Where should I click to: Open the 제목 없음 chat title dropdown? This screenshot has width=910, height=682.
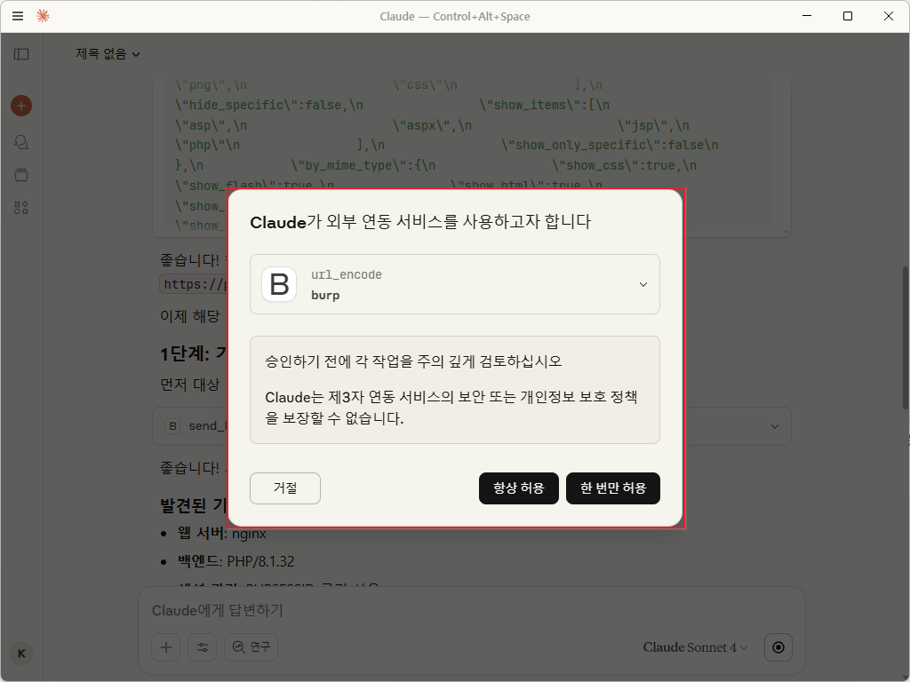(108, 54)
